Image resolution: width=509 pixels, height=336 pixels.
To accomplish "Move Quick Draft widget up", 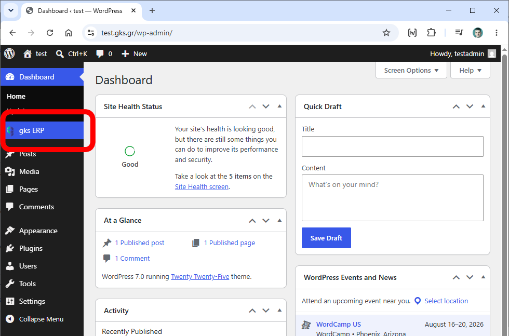I will (x=456, y=106).
